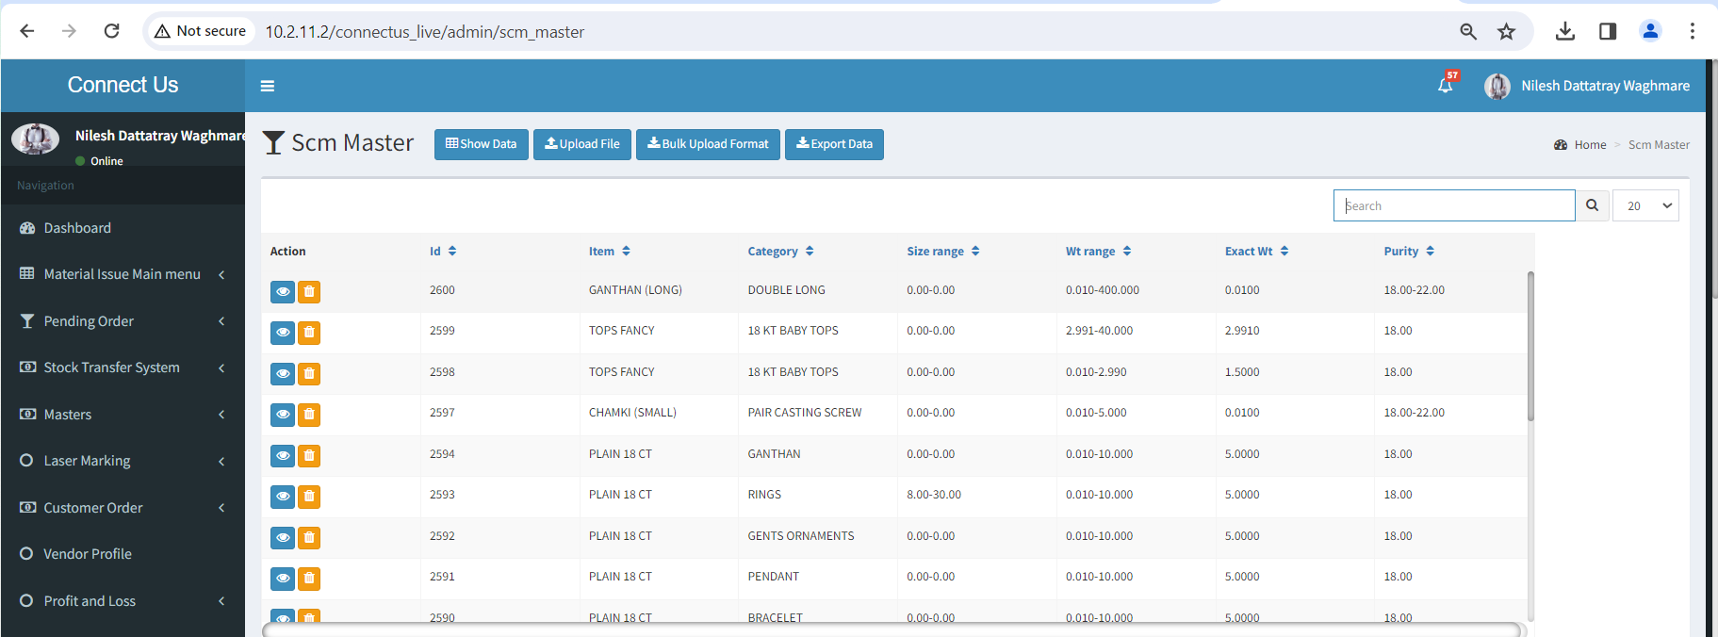This screenshot has height=637, width=1718.
Task: View row 2591 with the eye button
Action: tap(283, 579)
